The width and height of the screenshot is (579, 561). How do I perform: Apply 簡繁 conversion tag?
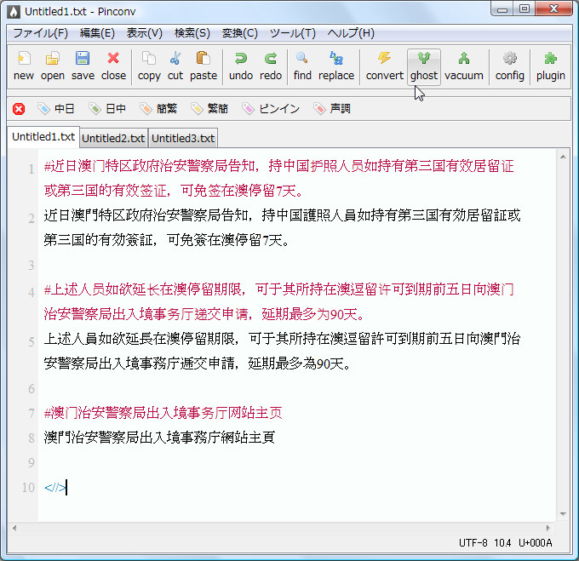158,108
